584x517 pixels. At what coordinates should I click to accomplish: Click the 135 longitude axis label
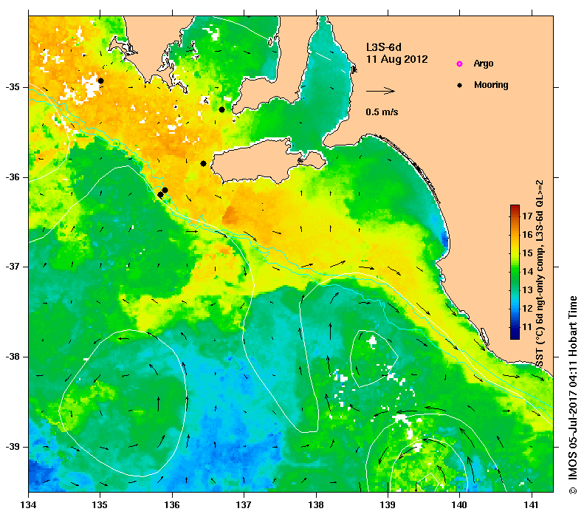pos(100,505)
